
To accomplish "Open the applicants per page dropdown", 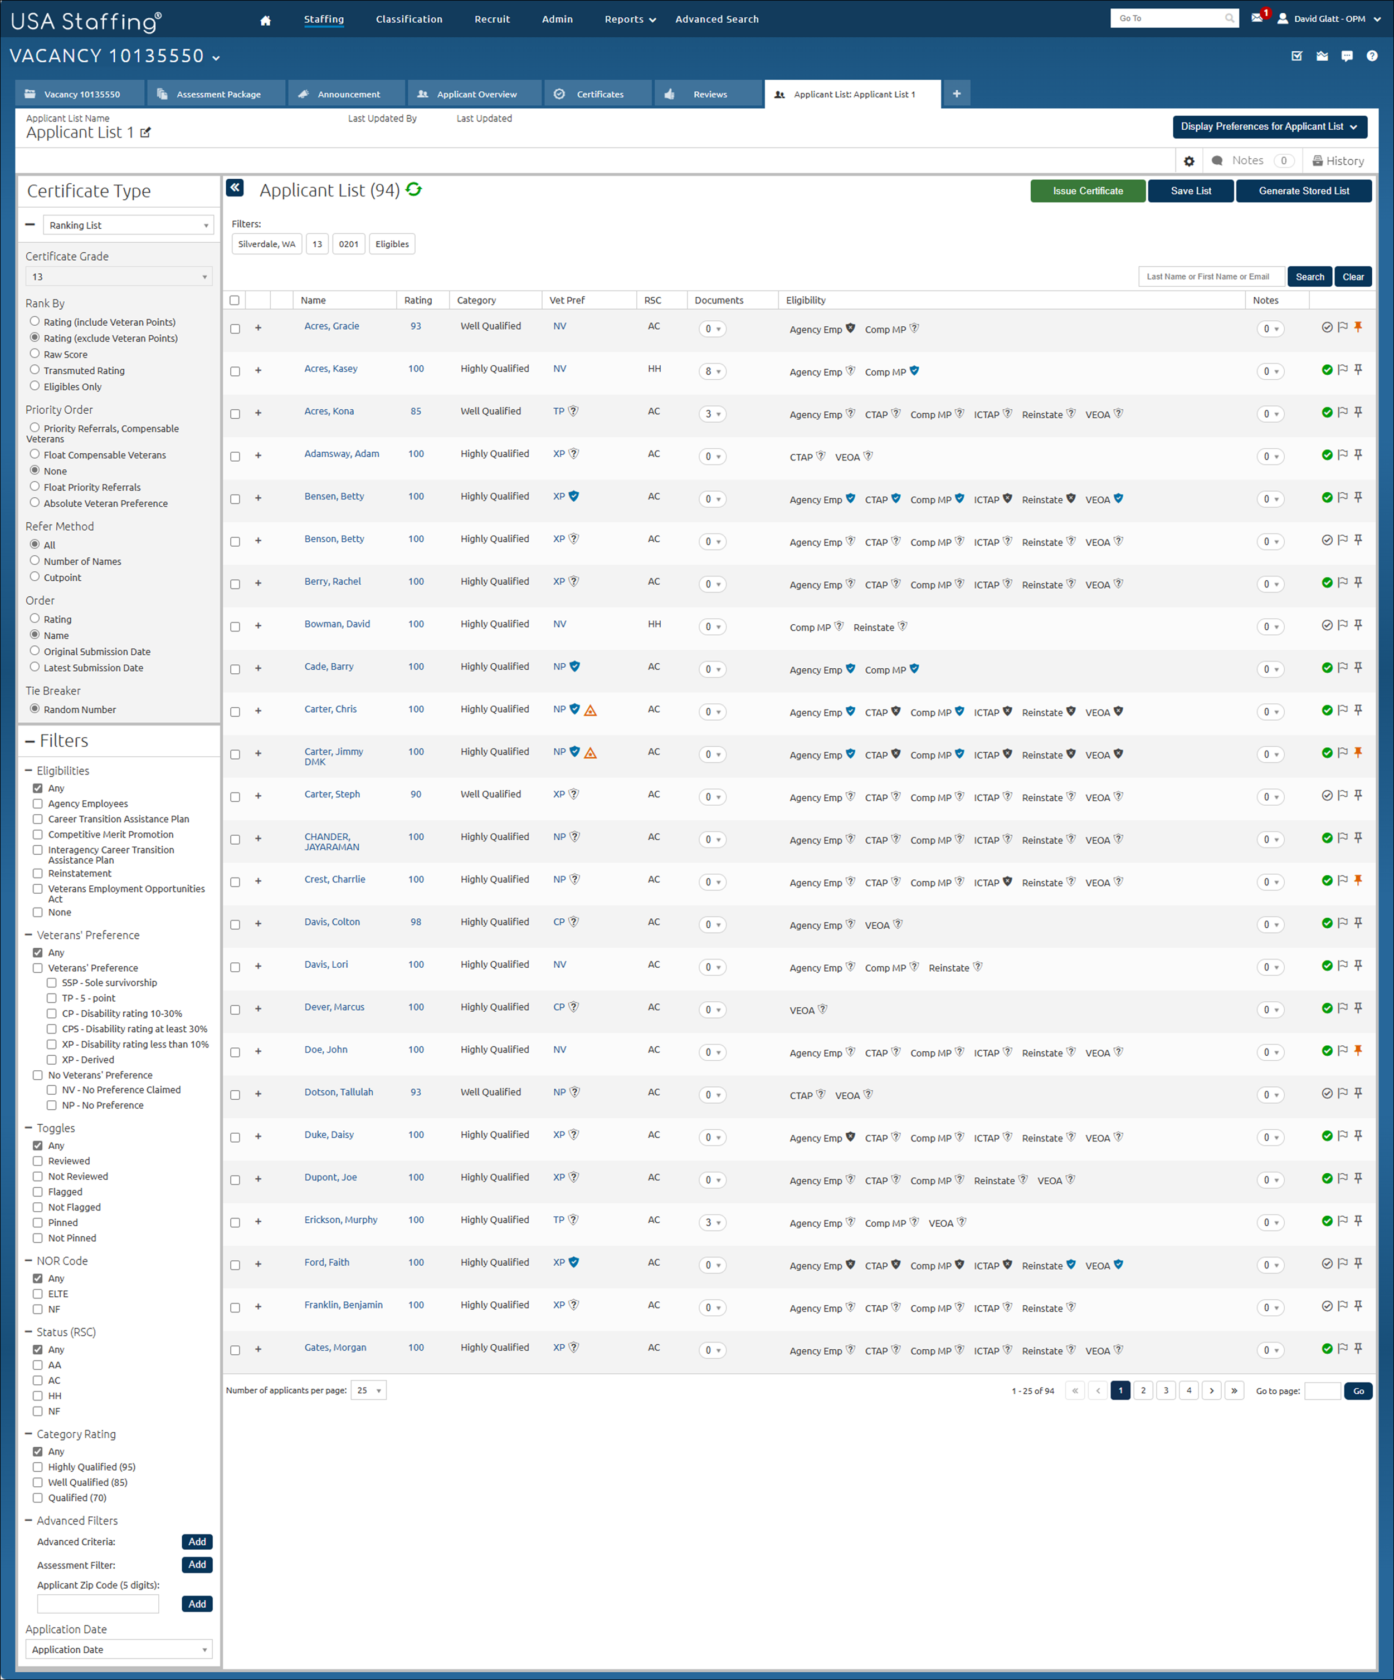I will point(368,1390).
